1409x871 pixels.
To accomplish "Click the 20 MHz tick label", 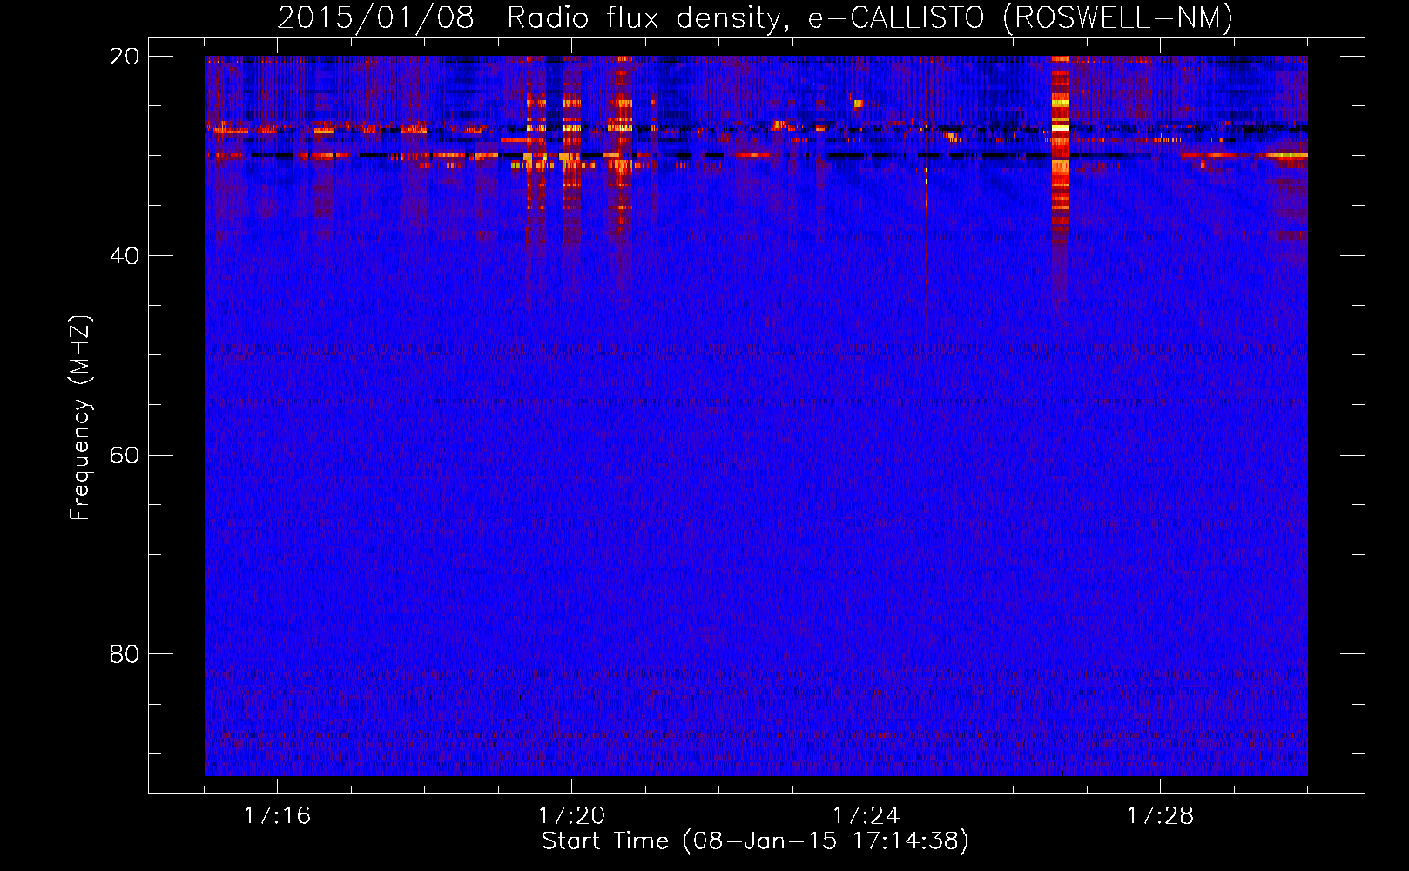I will (x=125, y=57).
